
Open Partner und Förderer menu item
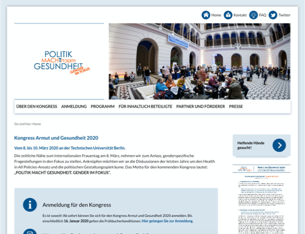point(201,106)
